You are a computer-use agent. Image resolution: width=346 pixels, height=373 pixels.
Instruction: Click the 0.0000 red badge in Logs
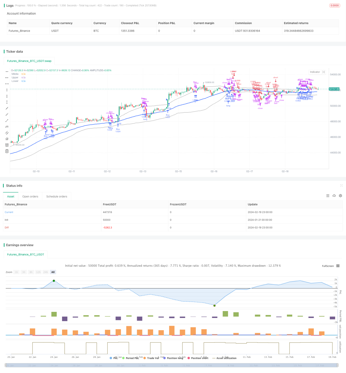pos(335,5)
